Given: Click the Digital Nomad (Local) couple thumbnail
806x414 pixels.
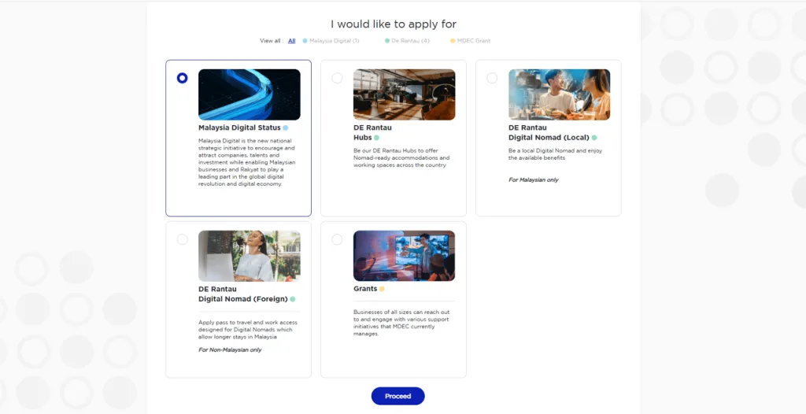Looking at the screenshot, I should point(560,94).
